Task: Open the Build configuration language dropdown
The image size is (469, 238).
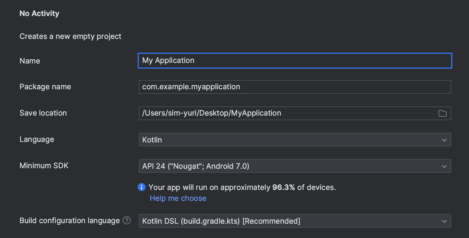Action: 295,221
